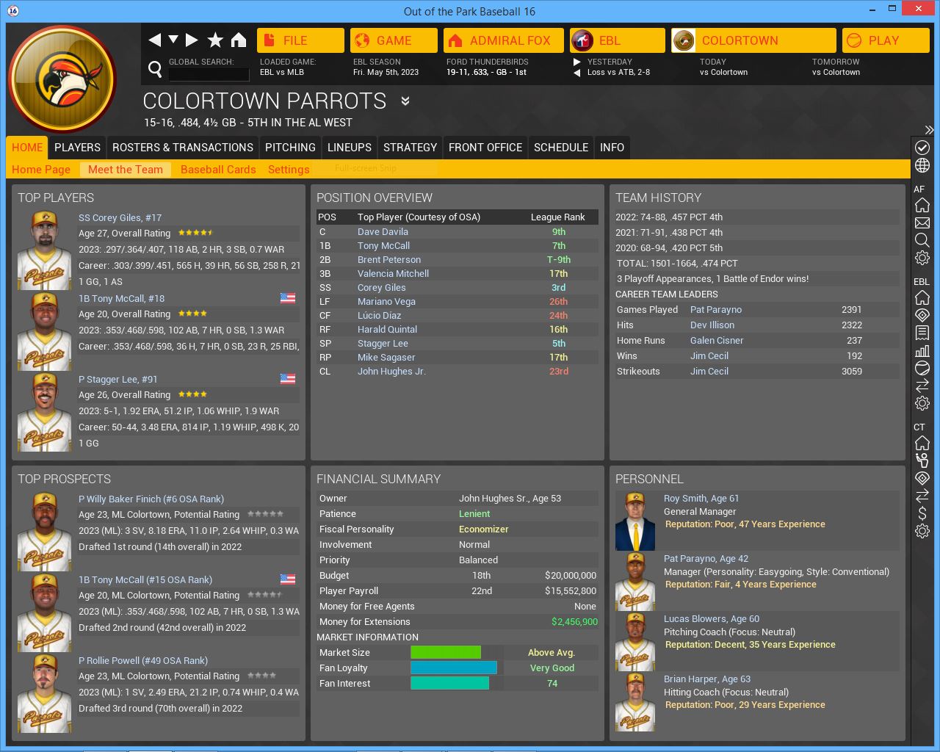Image resolution: width=940 pixels, height=752 pixels.
Task: Click inside the Global Search input field
Action: click(x=209, y=74)
